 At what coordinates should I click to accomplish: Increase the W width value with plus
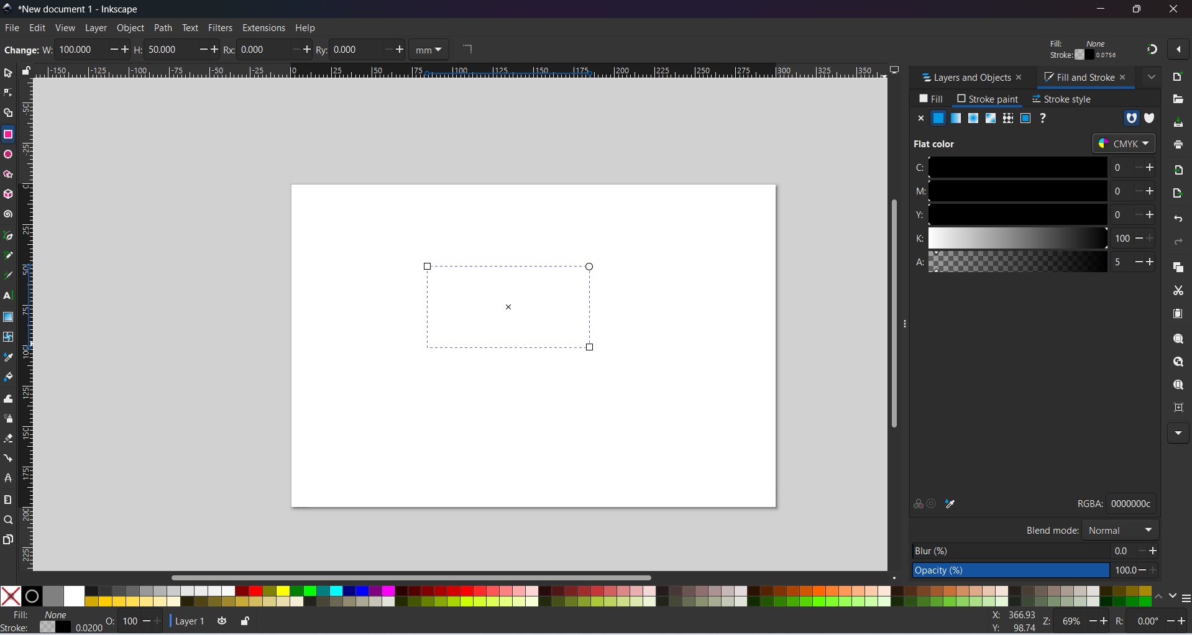click(125, 50)
